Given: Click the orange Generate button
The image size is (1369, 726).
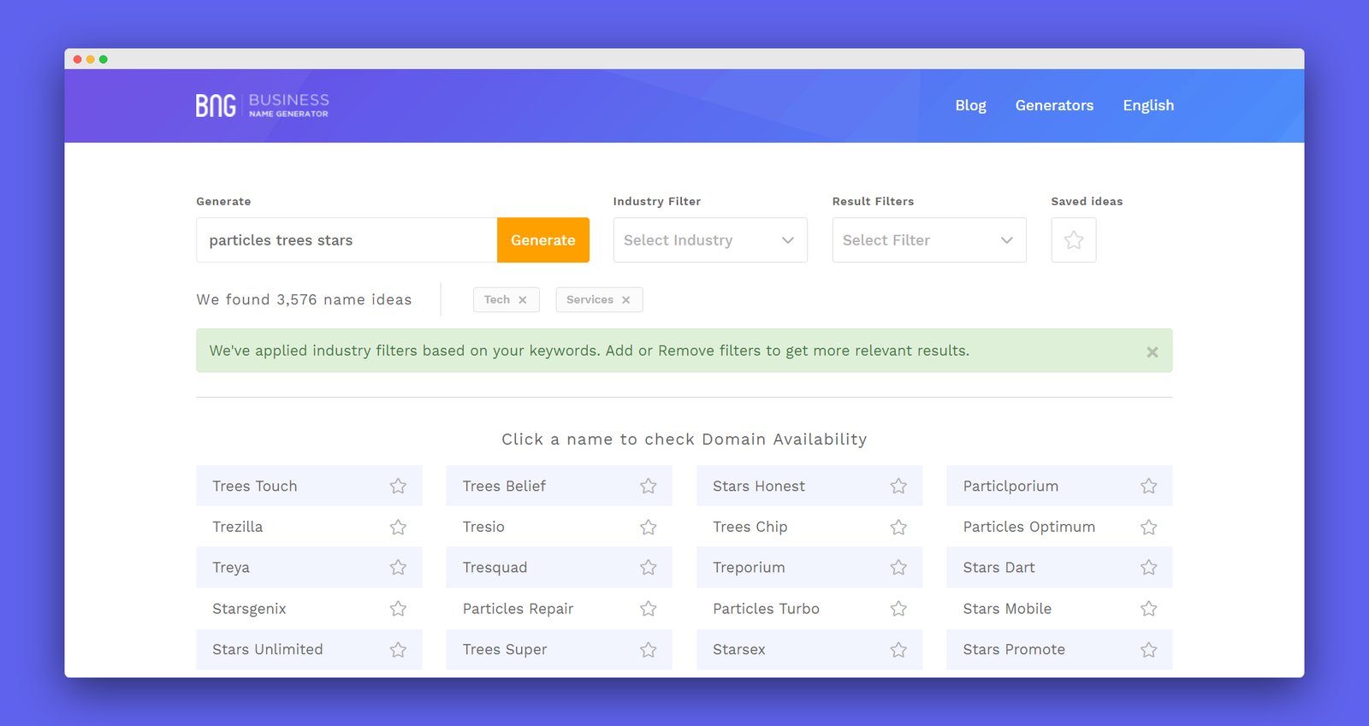Looking at the screenshot, I should [x=543, y=240].
